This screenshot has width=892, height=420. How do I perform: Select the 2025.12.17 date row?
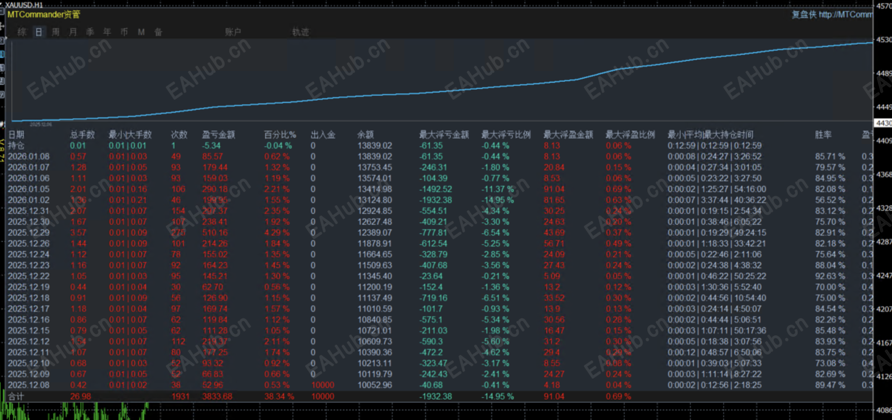(x=28, y=309)
